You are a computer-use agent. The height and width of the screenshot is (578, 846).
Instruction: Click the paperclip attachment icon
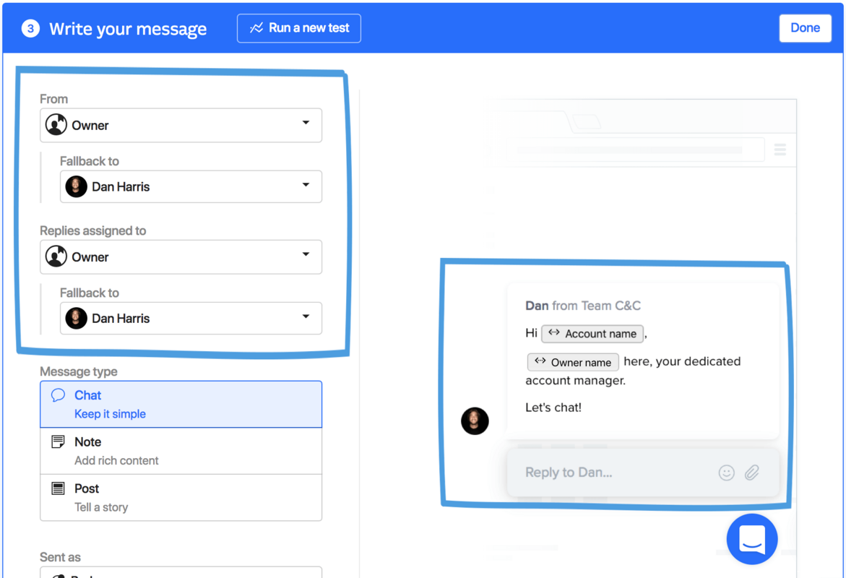[x=751, y=472]
